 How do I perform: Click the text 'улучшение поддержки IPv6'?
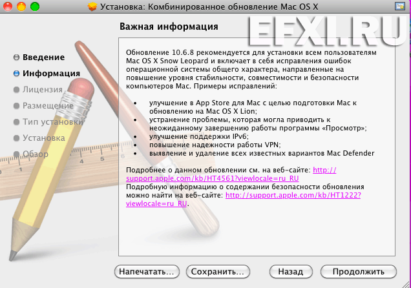[x=199, y=136]
